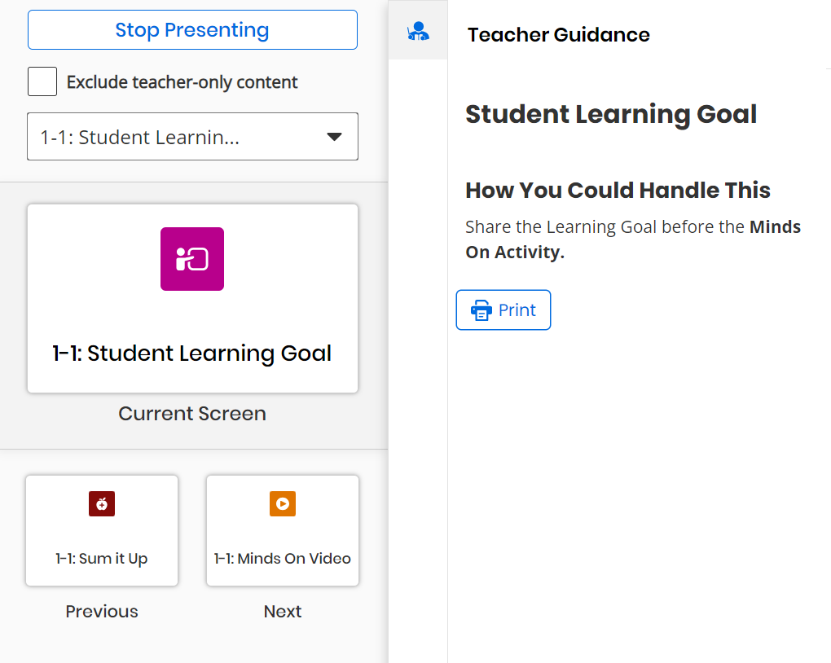Click the 'Exclude teacher-only content' label text
The width and height of the screenshot is (831, 663).
click(182, 82)
